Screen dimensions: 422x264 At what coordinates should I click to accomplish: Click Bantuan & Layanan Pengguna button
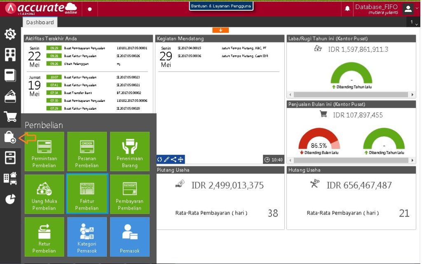[221, 6]
